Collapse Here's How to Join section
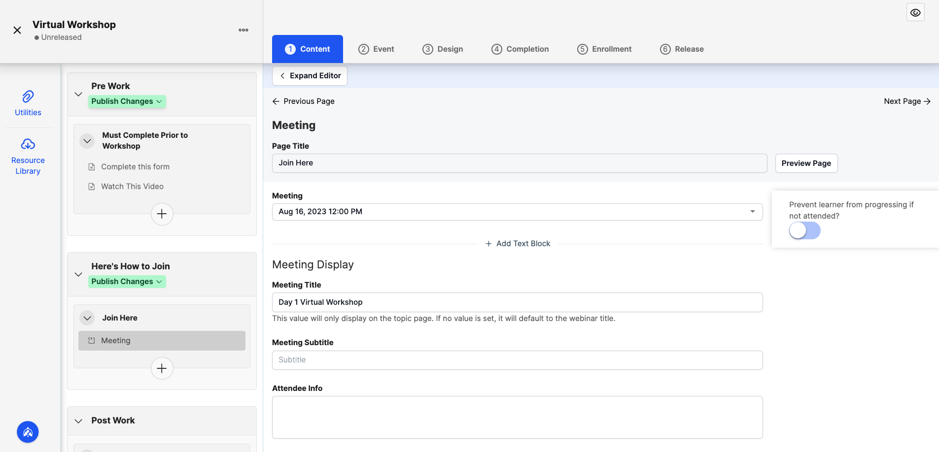The height and width of the screenshot is (452, 939). (78, 274)
